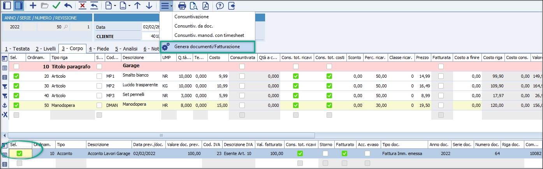Click the printer icon in toolbar
Viewport: 543px width, 169px height.
(x=182, y=6)
